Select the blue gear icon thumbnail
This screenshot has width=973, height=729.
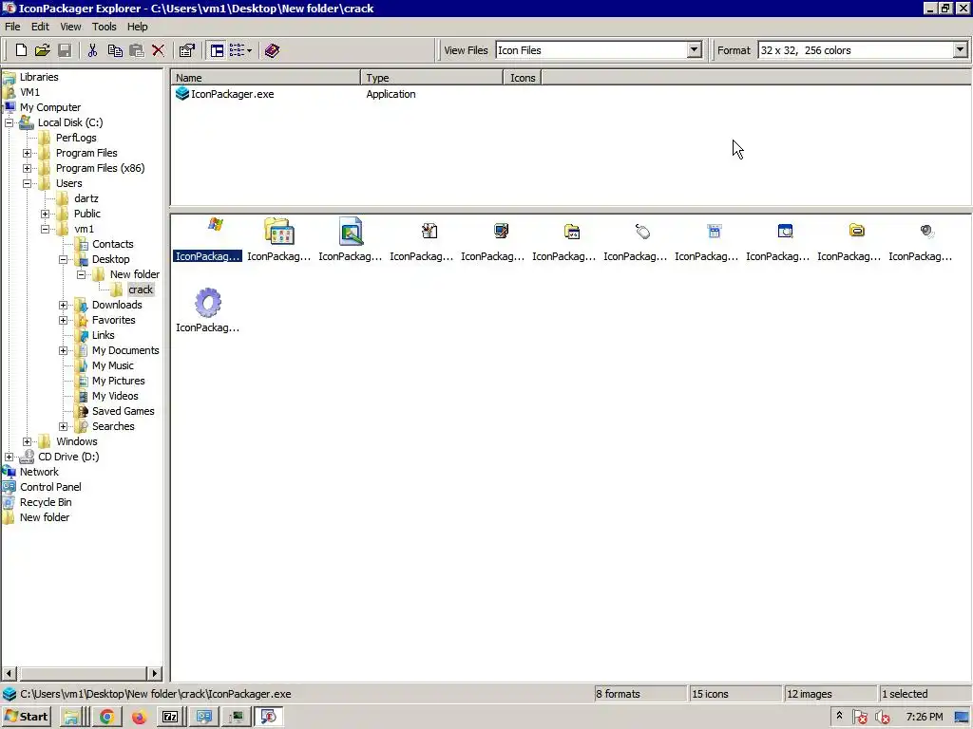point(208,303)
